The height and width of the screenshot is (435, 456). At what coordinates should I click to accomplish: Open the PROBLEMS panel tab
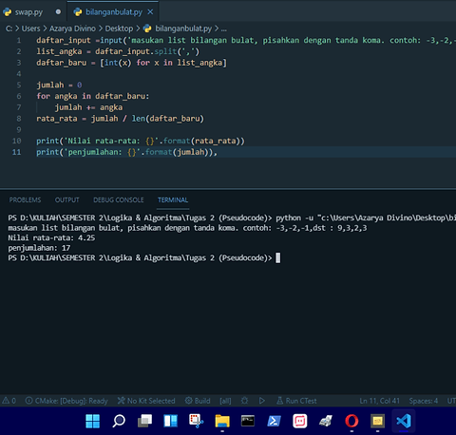tap(25, 200)
